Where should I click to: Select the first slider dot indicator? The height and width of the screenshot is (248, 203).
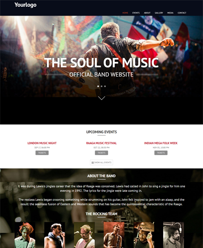98,86
